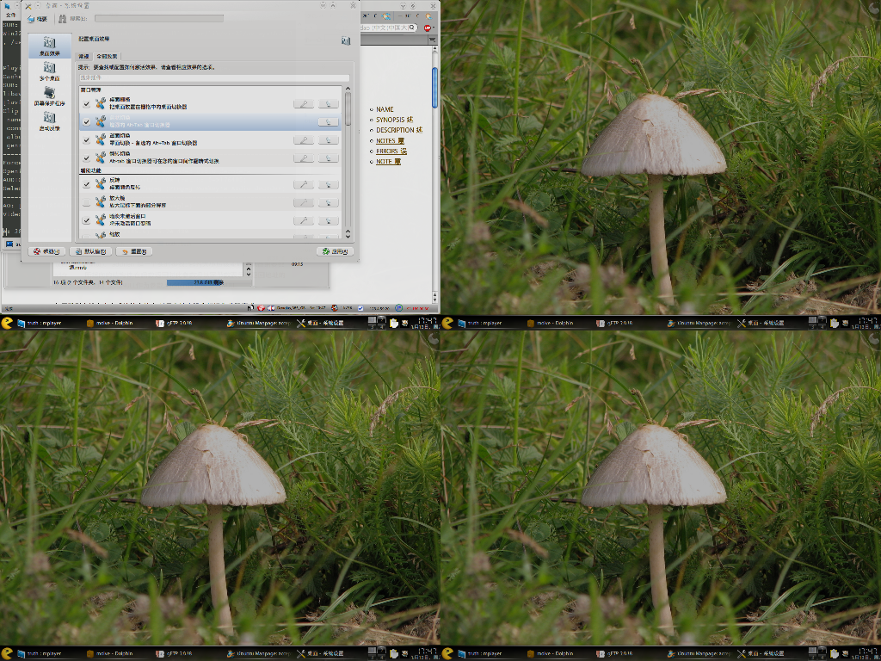Toggle the Cover Switch effect checkbox
The width and height of the screenshot is (881, 661).
87,140
